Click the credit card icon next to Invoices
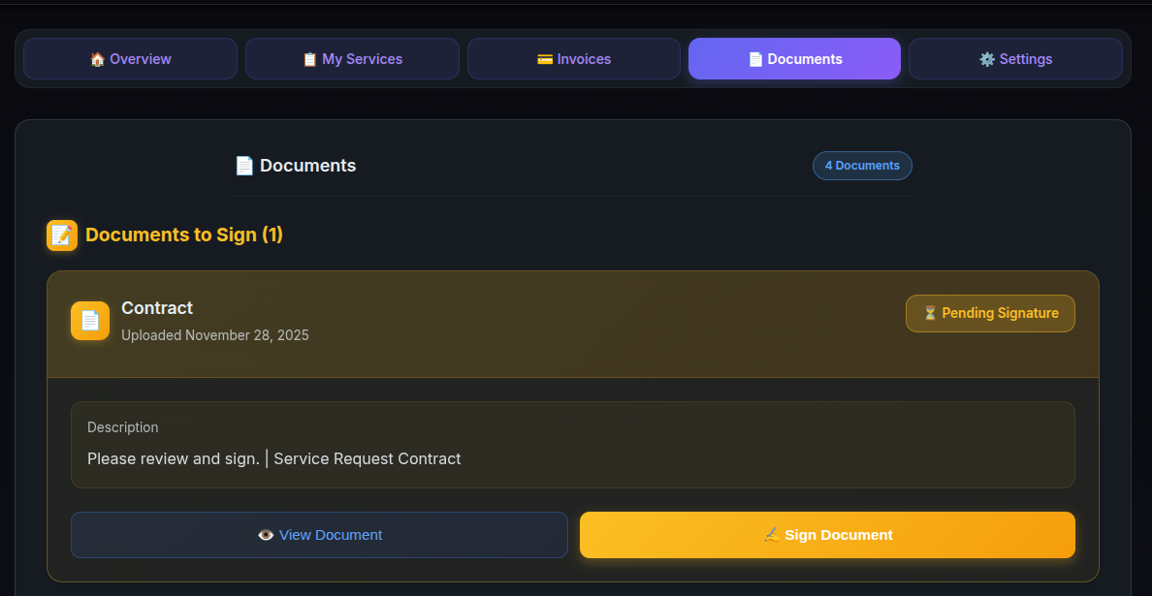Image resolution: width=1152 pixels, height=596 pixels. 544,58
